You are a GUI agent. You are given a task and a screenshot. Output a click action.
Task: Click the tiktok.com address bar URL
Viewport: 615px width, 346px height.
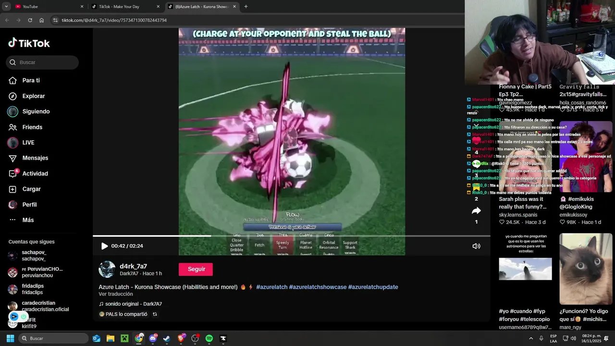coord(114,20)
